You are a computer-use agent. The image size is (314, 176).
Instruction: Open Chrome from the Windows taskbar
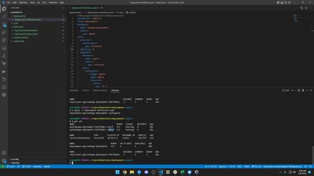pos(125,172)
